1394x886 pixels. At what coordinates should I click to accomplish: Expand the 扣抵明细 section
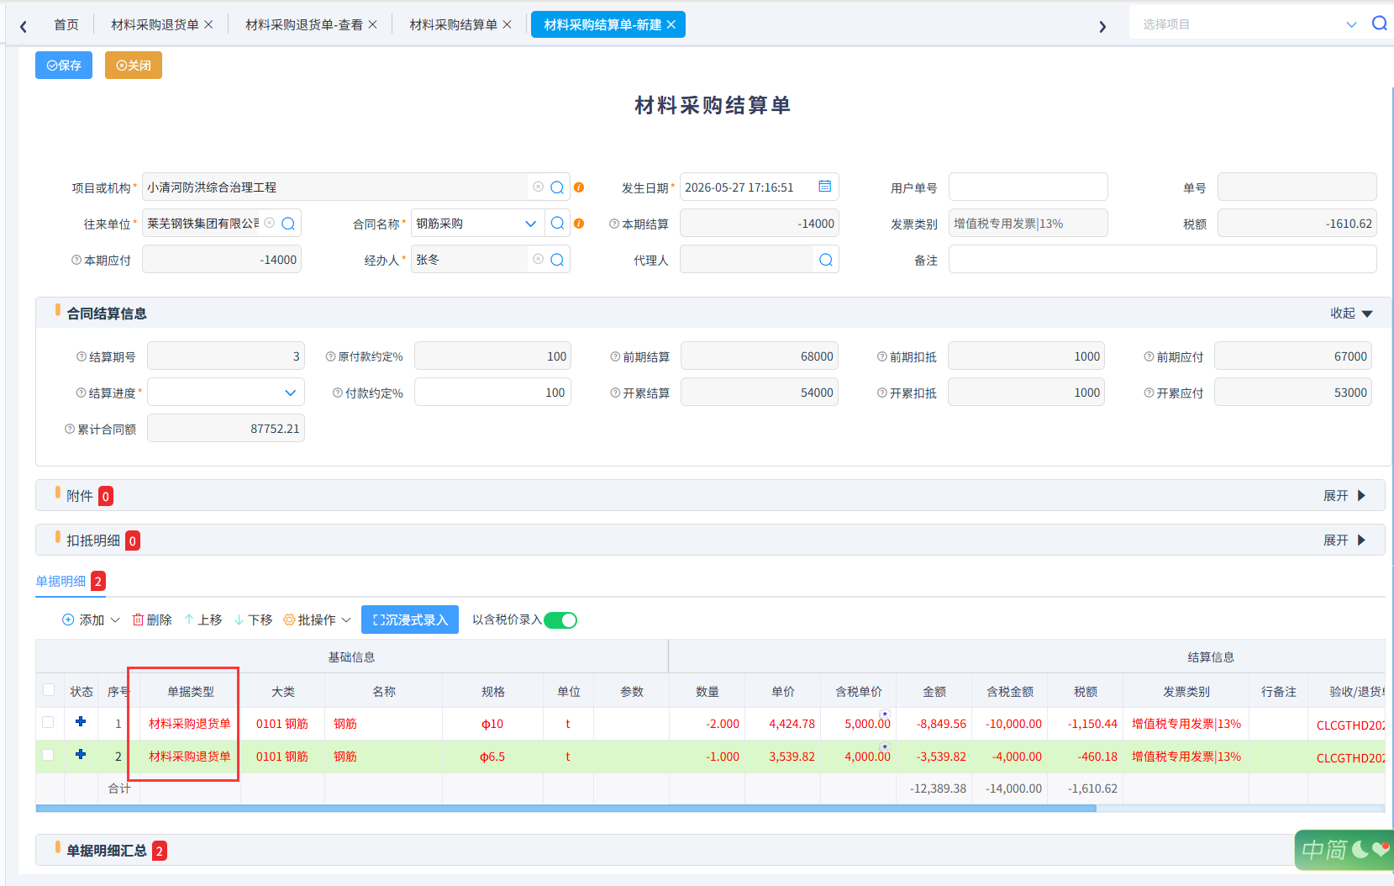point(1344,541)
